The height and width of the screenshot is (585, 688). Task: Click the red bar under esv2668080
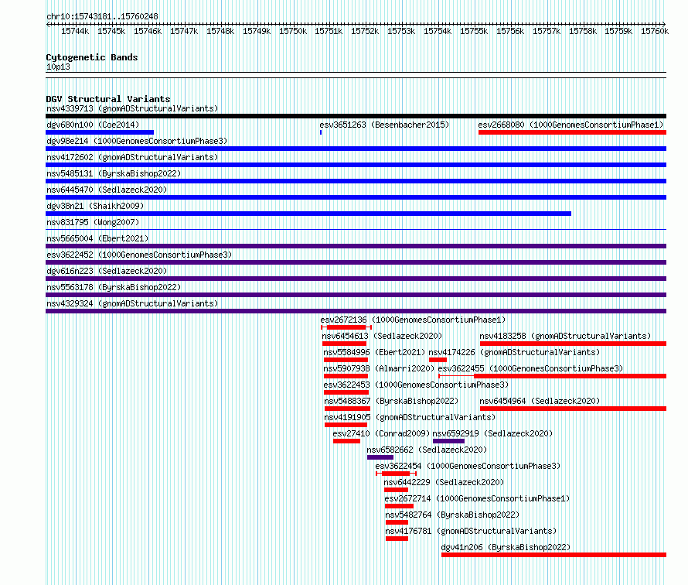572,132
